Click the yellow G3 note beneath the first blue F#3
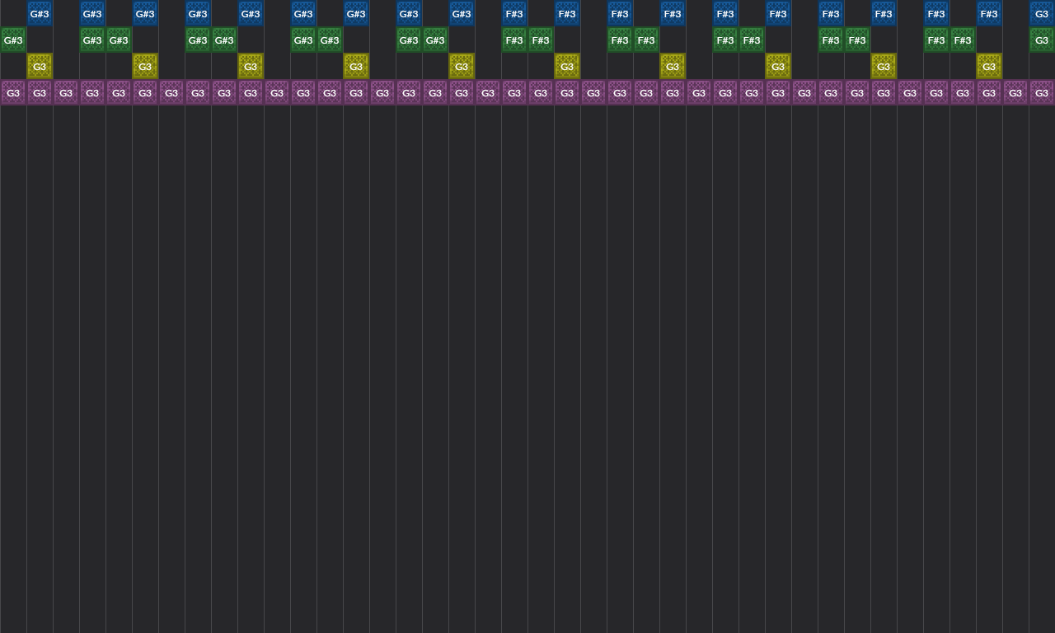Viewport: 1055px width, 633px height. (566, 66)
